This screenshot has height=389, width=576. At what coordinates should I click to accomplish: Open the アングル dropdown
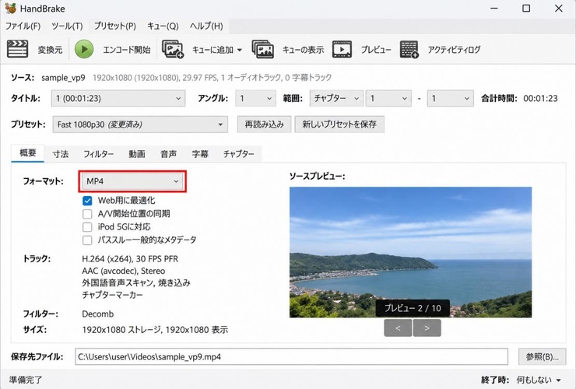255,99
